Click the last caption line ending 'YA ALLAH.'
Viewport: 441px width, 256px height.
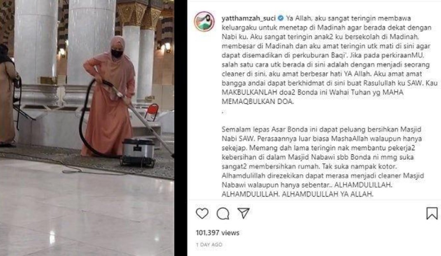297,194
